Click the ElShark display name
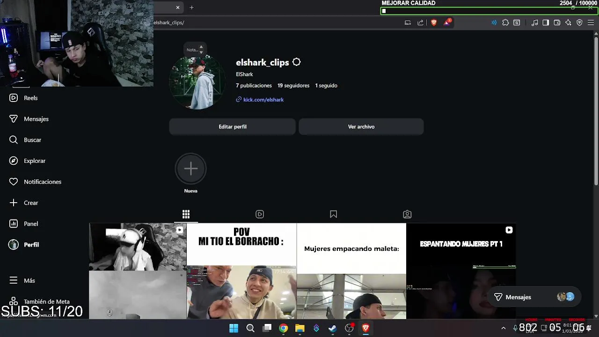Screen dimensions: 599x337 pos(244,74)
